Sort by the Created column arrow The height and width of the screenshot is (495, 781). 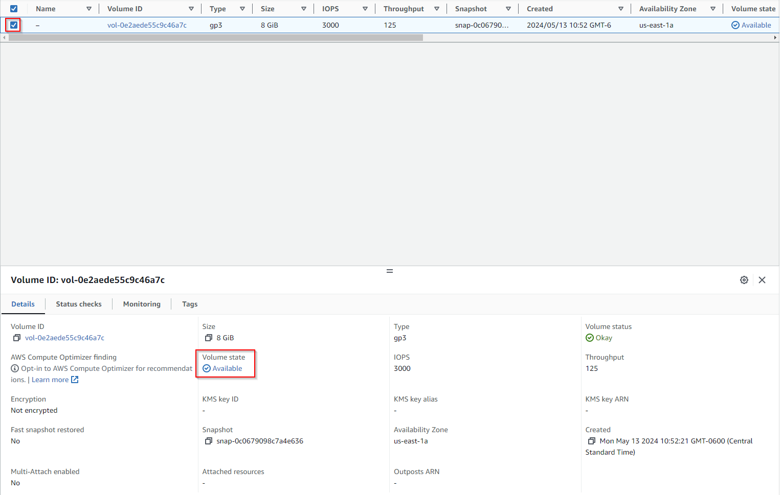620,9
